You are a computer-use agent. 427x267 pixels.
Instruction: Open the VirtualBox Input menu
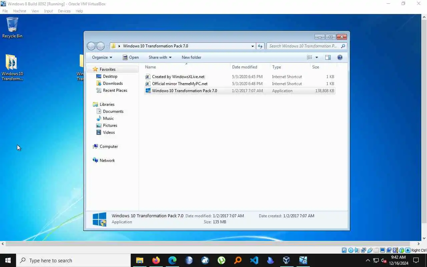[x=48, y=11]
